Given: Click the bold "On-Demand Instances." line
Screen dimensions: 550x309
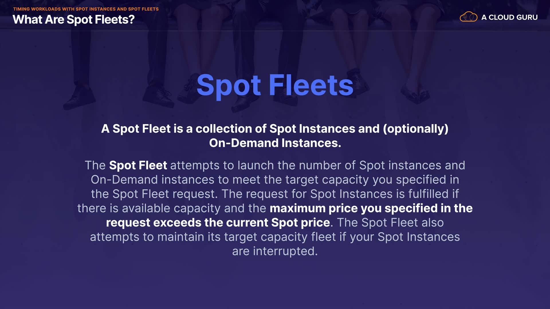Looking at the screenshot, I should pos(275,143).
